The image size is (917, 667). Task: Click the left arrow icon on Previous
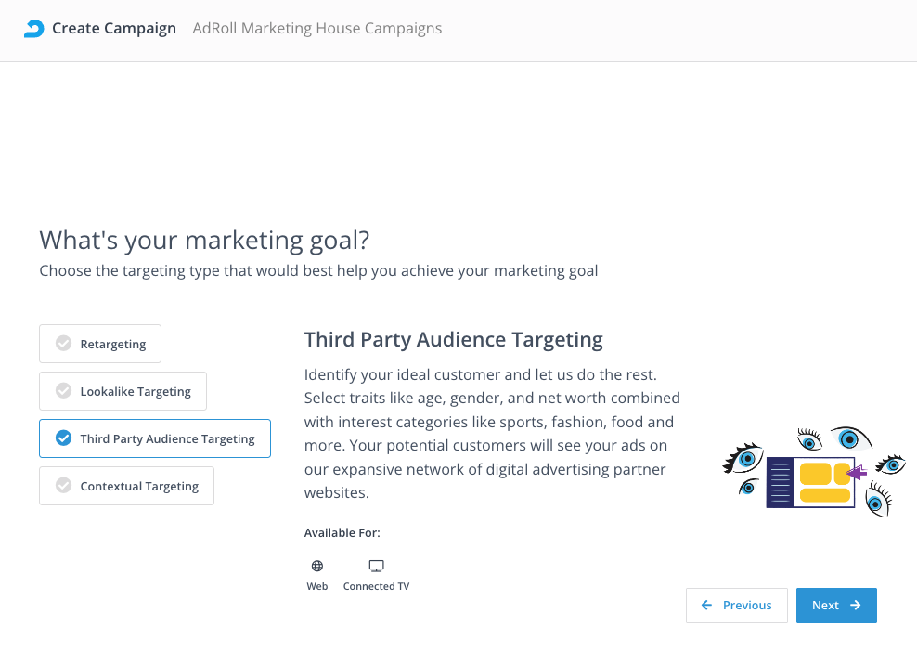click(707, 606)
